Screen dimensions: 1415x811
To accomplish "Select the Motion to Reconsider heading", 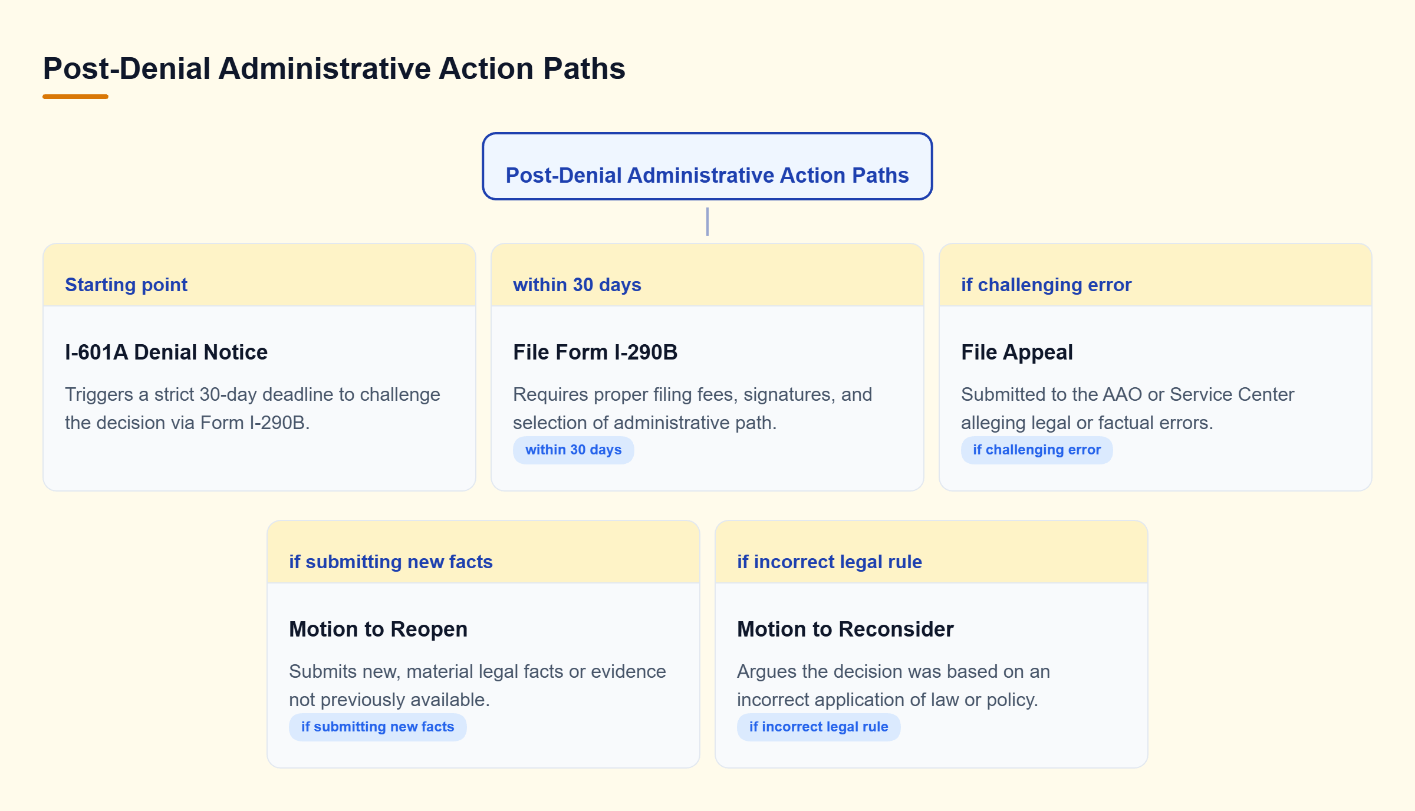I will coord(845,629).
